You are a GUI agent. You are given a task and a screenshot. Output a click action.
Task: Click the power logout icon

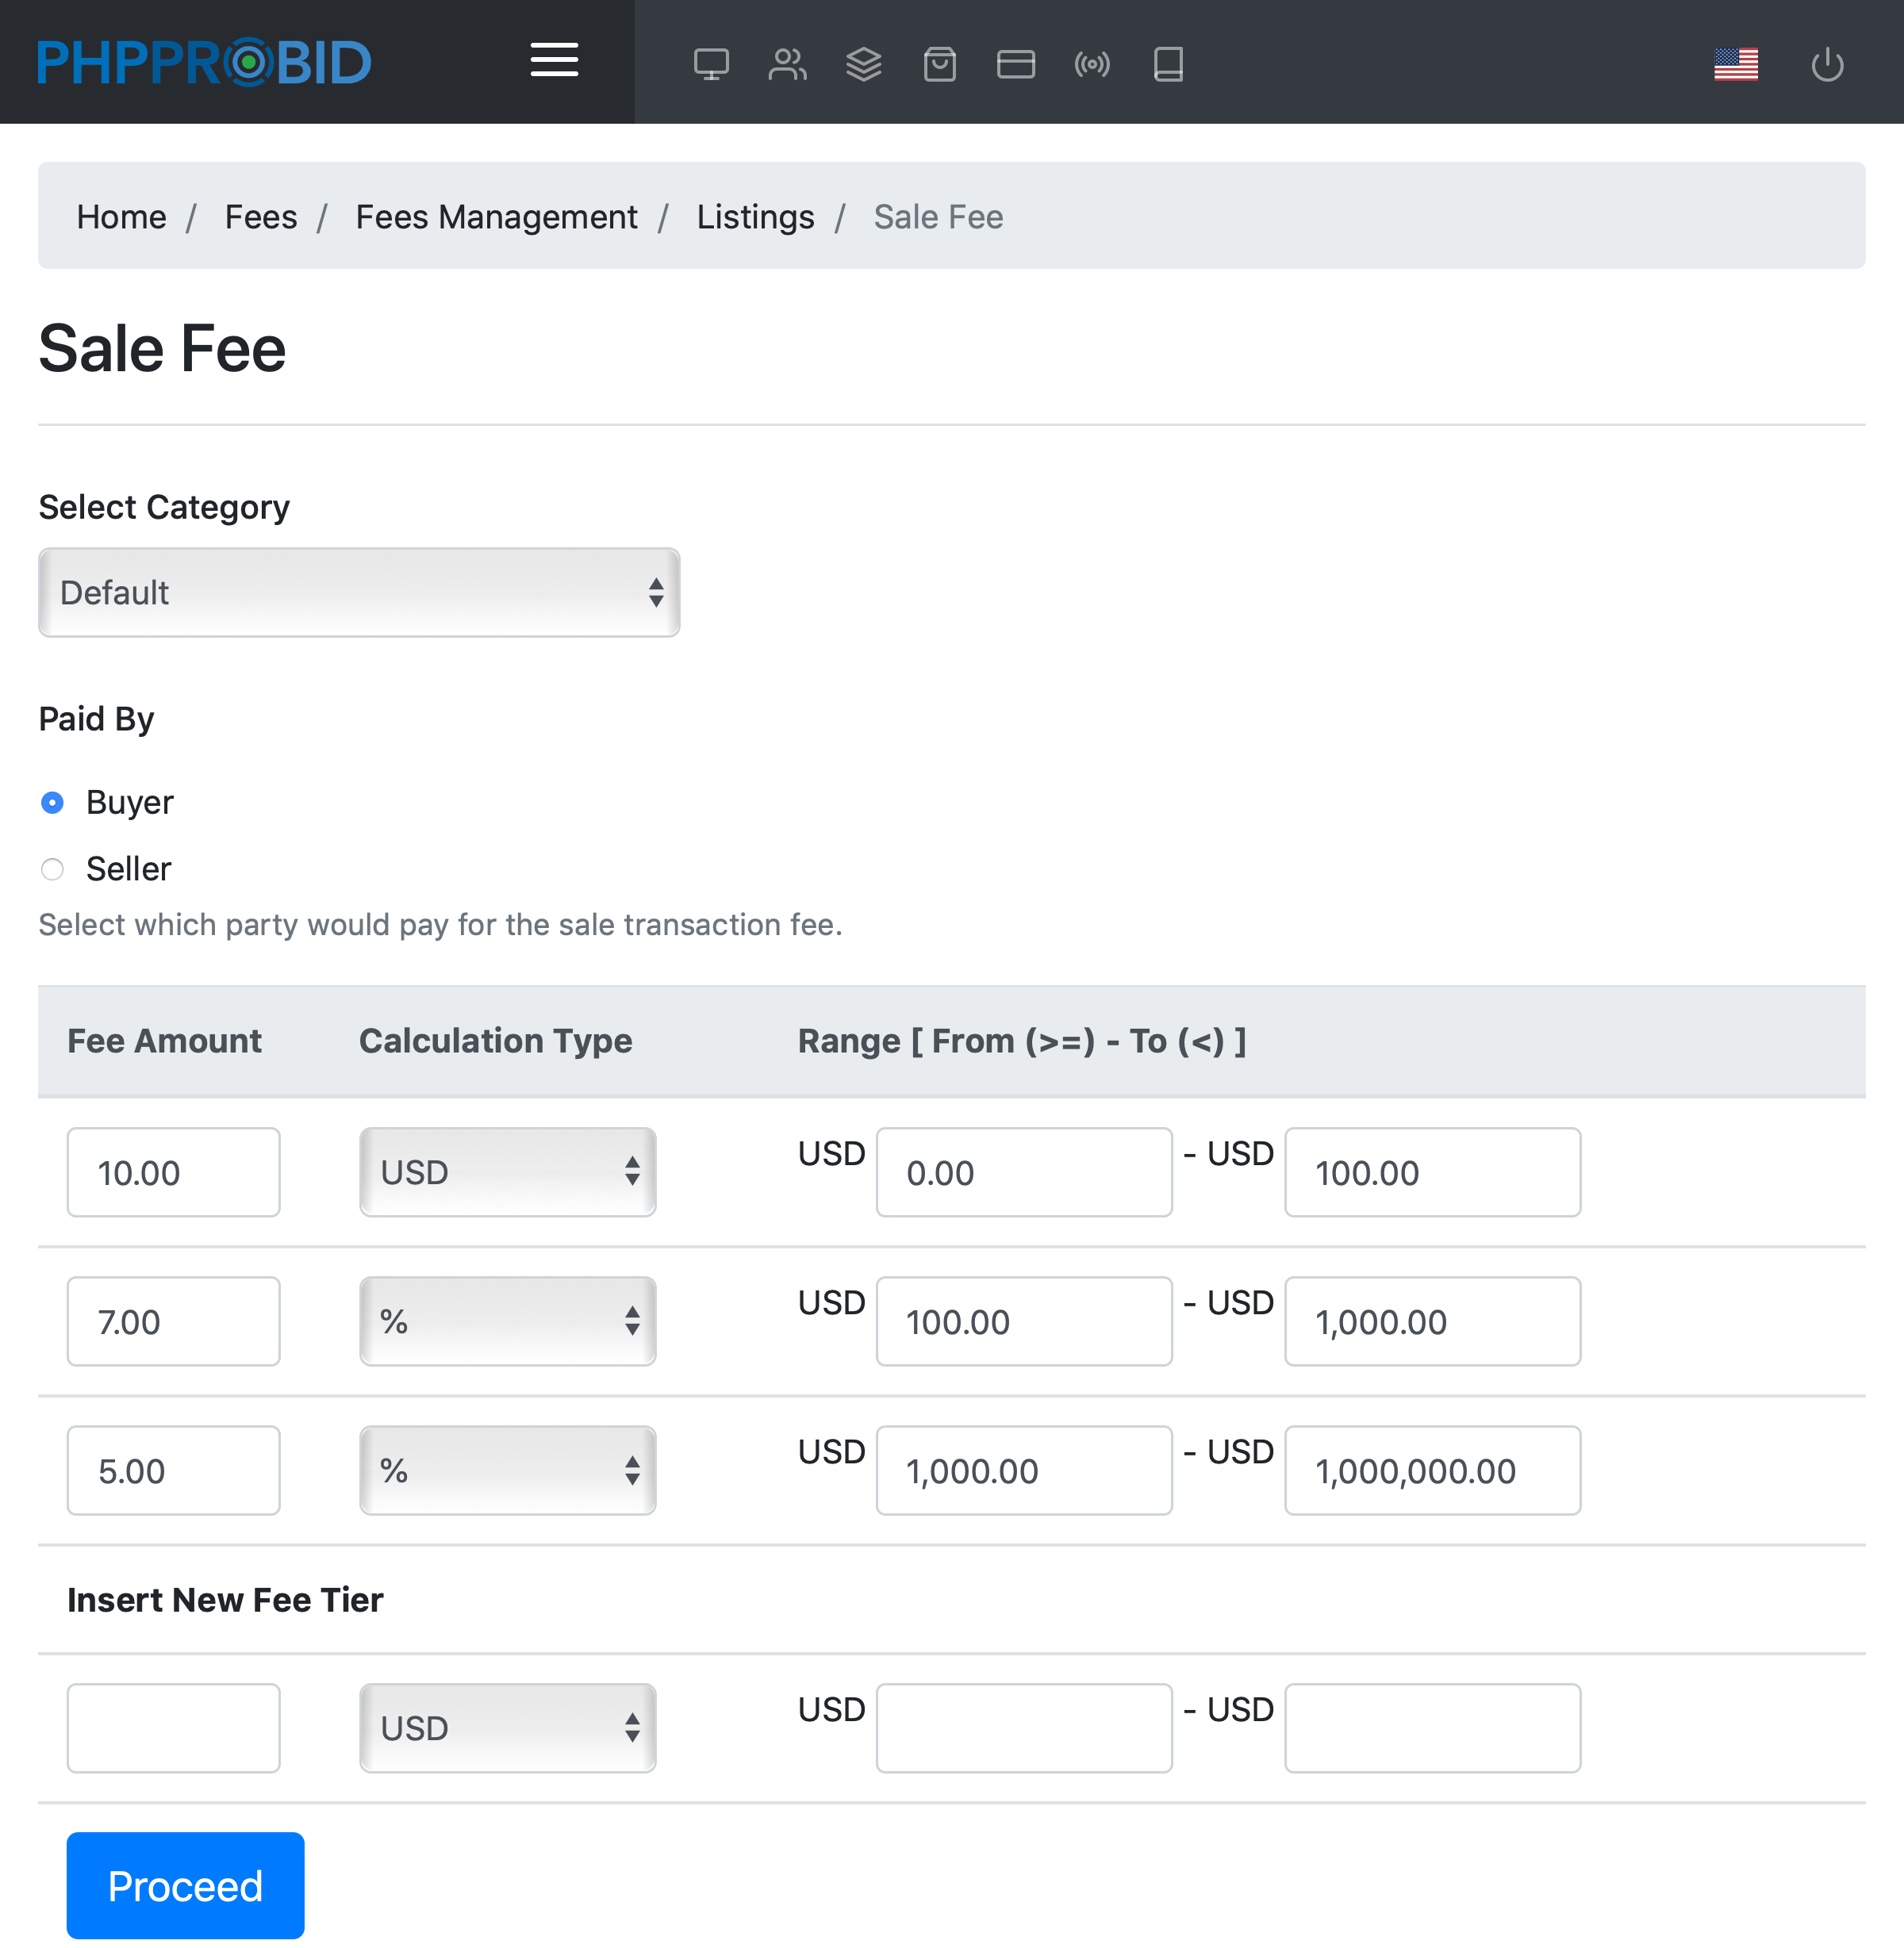[x=1827, y=64]
